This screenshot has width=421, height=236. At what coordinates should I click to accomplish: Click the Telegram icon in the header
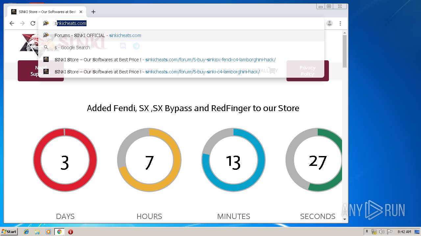[x=136, y=46]
